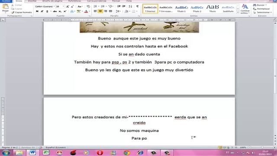Toggle subscript formatting
Screen dimensions: 277x156
click(x=60, y=11)
